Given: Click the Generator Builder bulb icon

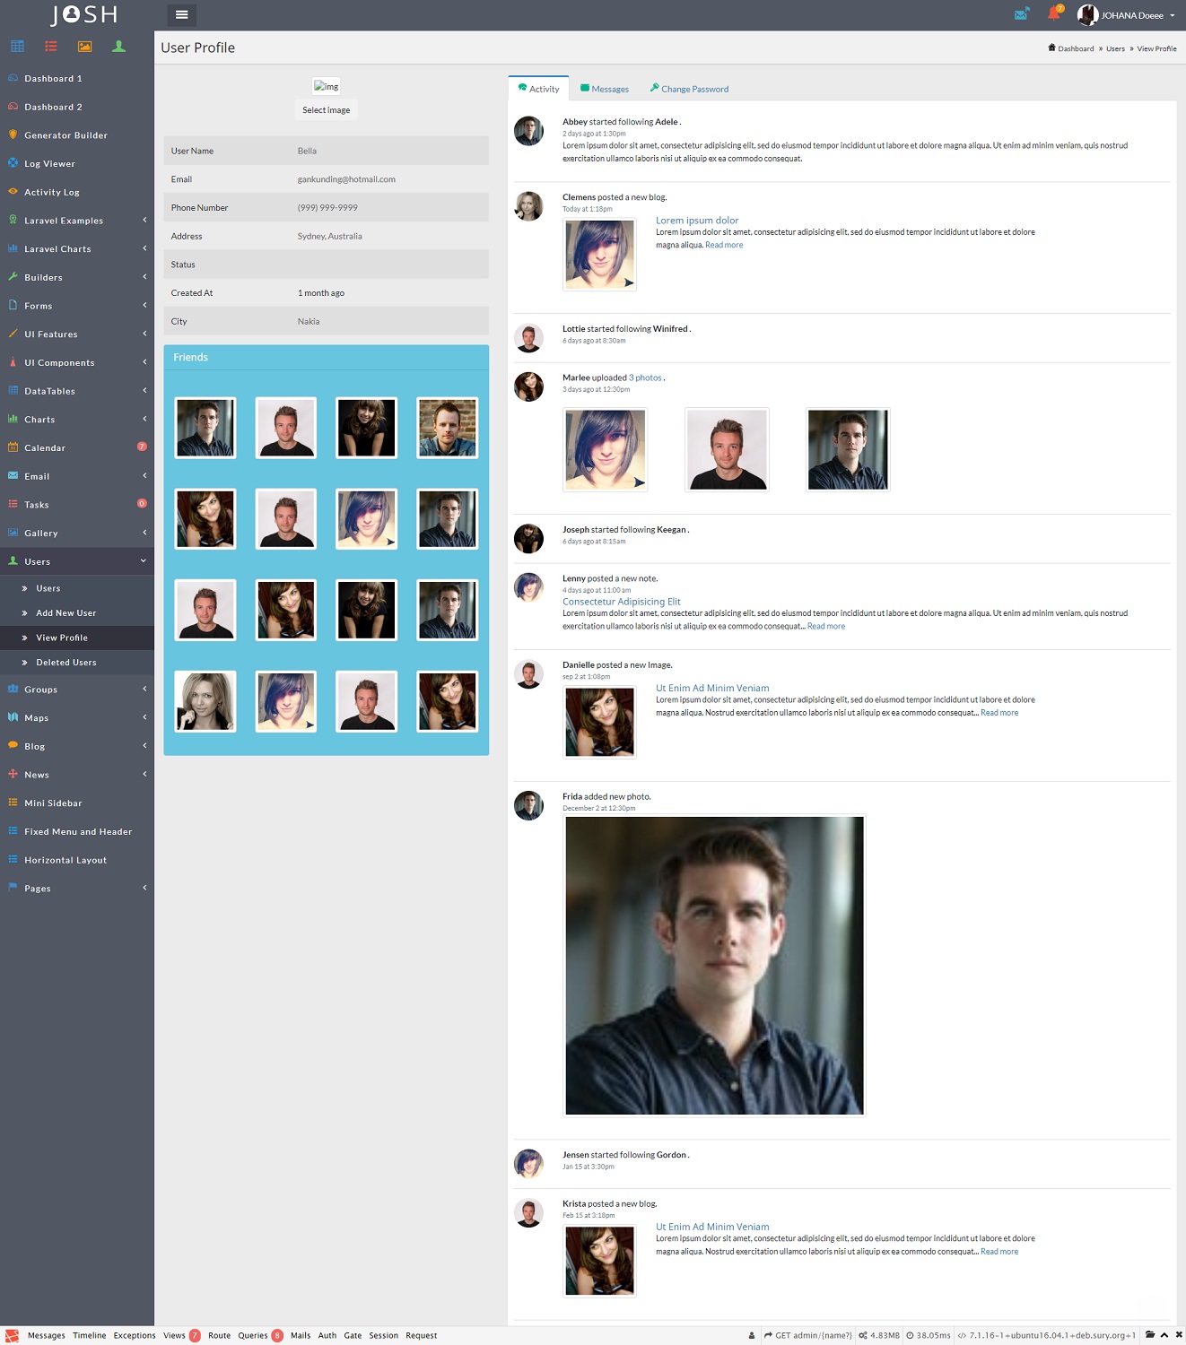Looking at the screenshot, I should (11, 134).
